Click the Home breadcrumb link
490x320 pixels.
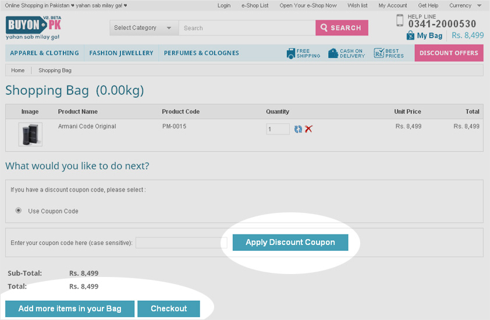[x=18, y=70]
